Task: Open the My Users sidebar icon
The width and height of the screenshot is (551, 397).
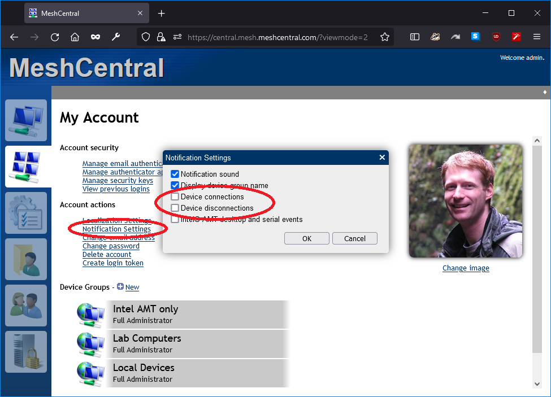Action: pos(26,306)
